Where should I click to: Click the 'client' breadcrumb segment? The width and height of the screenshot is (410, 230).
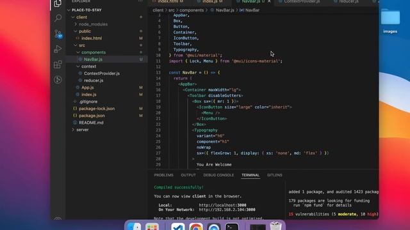point(158,10)
